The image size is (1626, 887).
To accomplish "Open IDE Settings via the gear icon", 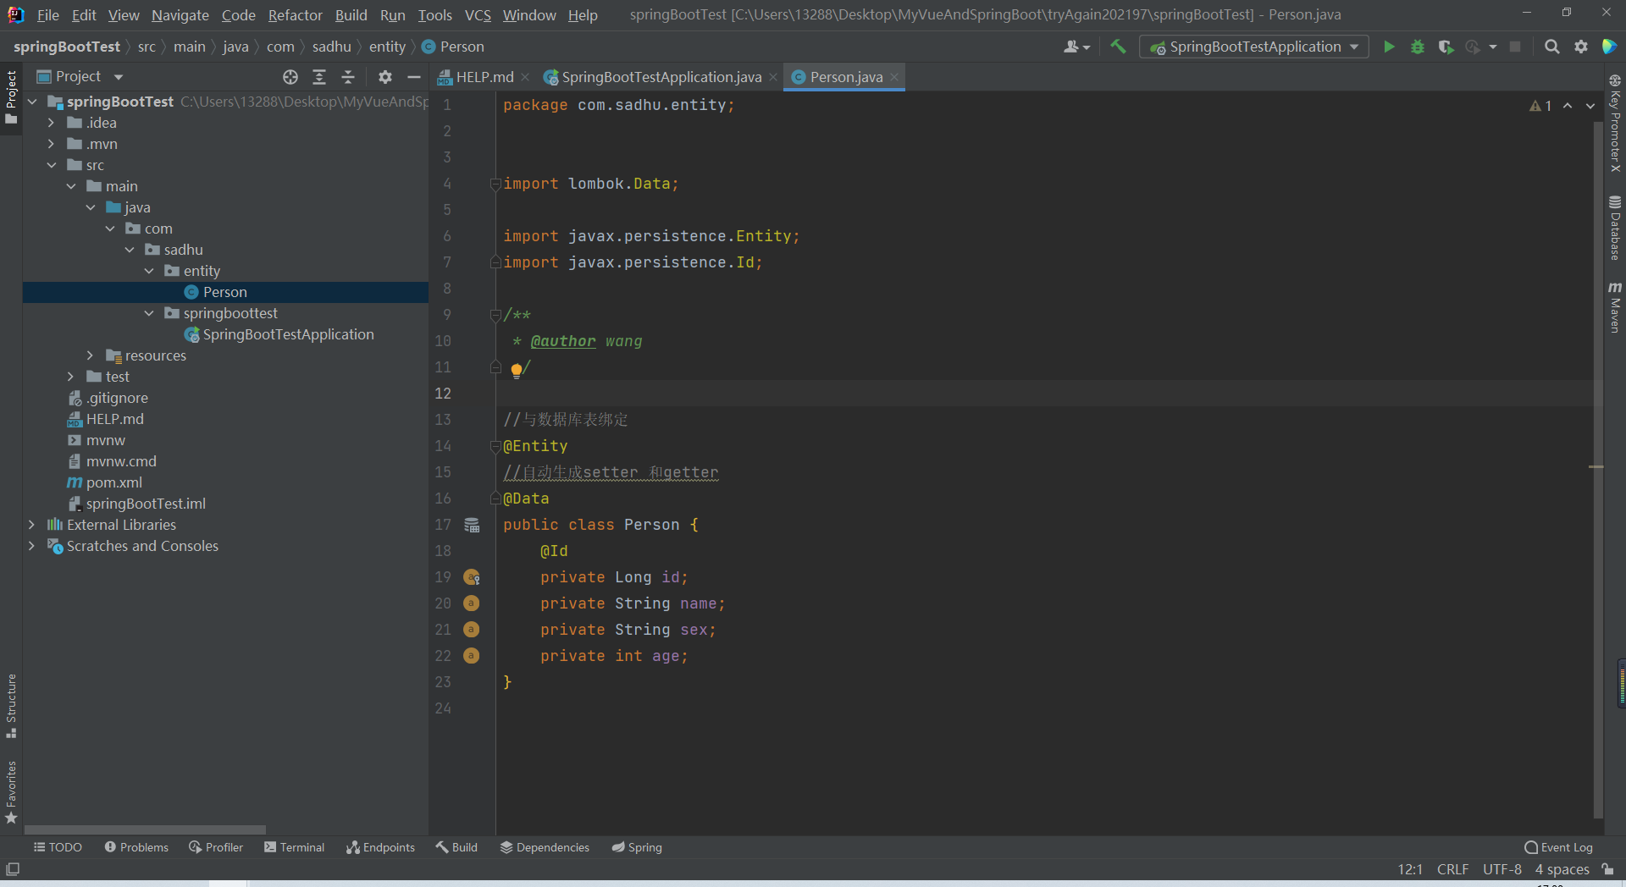I will (1581, 47).
